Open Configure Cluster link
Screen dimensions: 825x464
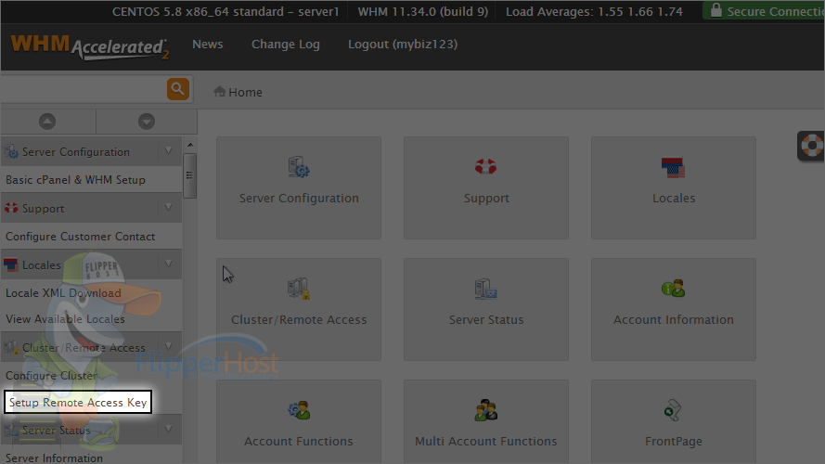(52, 376)
